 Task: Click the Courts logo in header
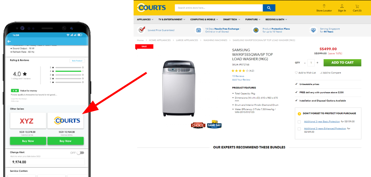point(151,7)
